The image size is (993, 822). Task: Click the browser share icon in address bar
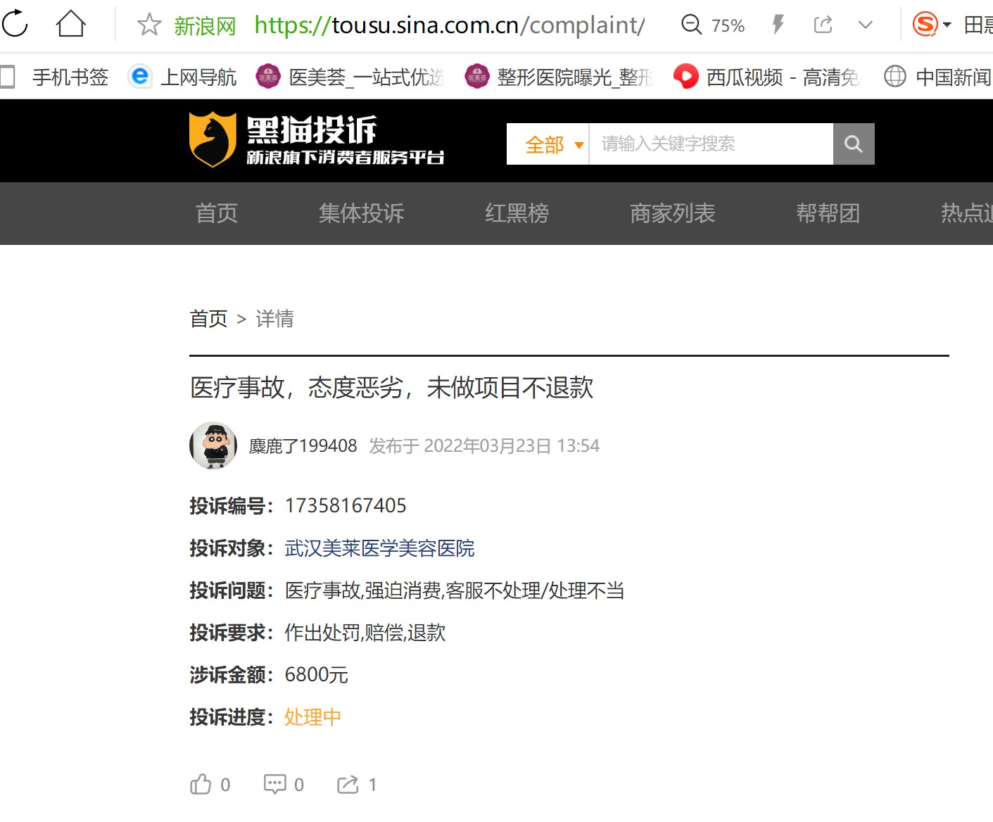click(x=823, y=25)
